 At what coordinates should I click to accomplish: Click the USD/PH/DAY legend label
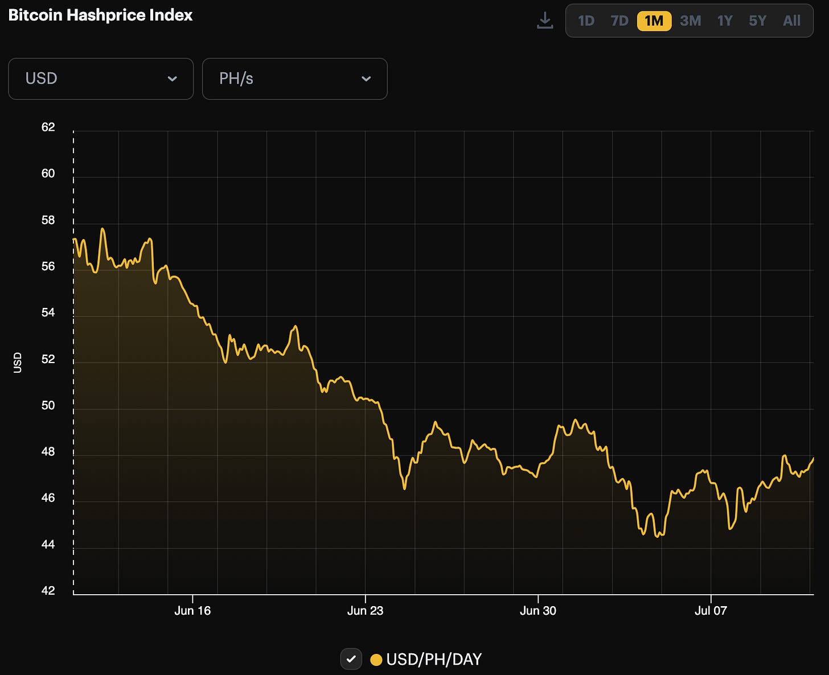tap(434, 659)
